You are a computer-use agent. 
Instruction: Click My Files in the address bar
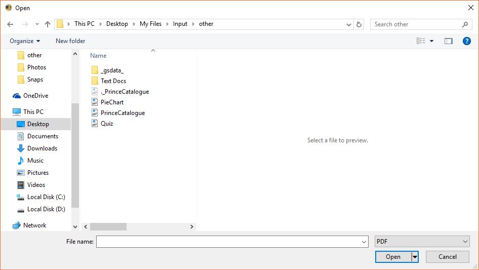click(x=150, y=24)
